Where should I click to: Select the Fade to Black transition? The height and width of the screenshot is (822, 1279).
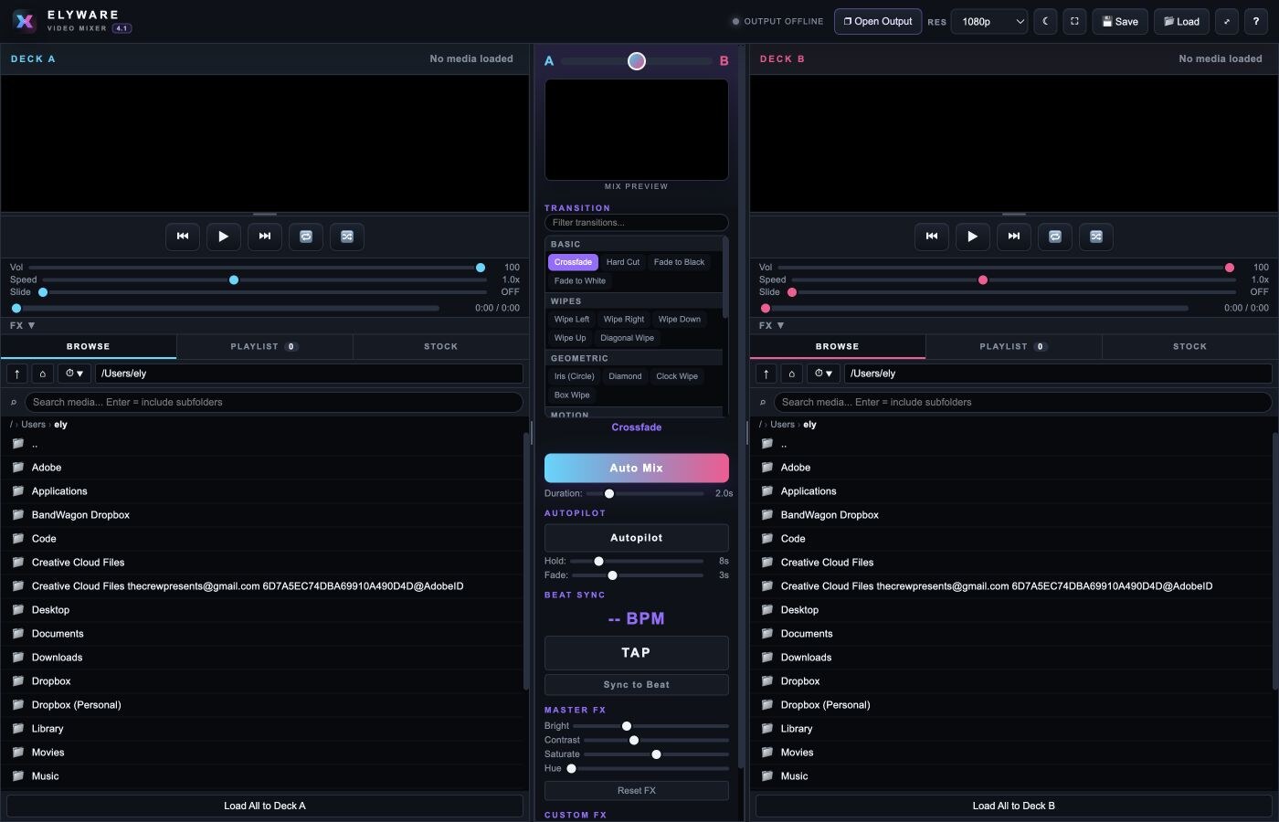(679, 262)
